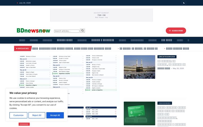Click the red category tag below the schedule image
This screenshot has height=127, width=203.
[x=24, y=124]
